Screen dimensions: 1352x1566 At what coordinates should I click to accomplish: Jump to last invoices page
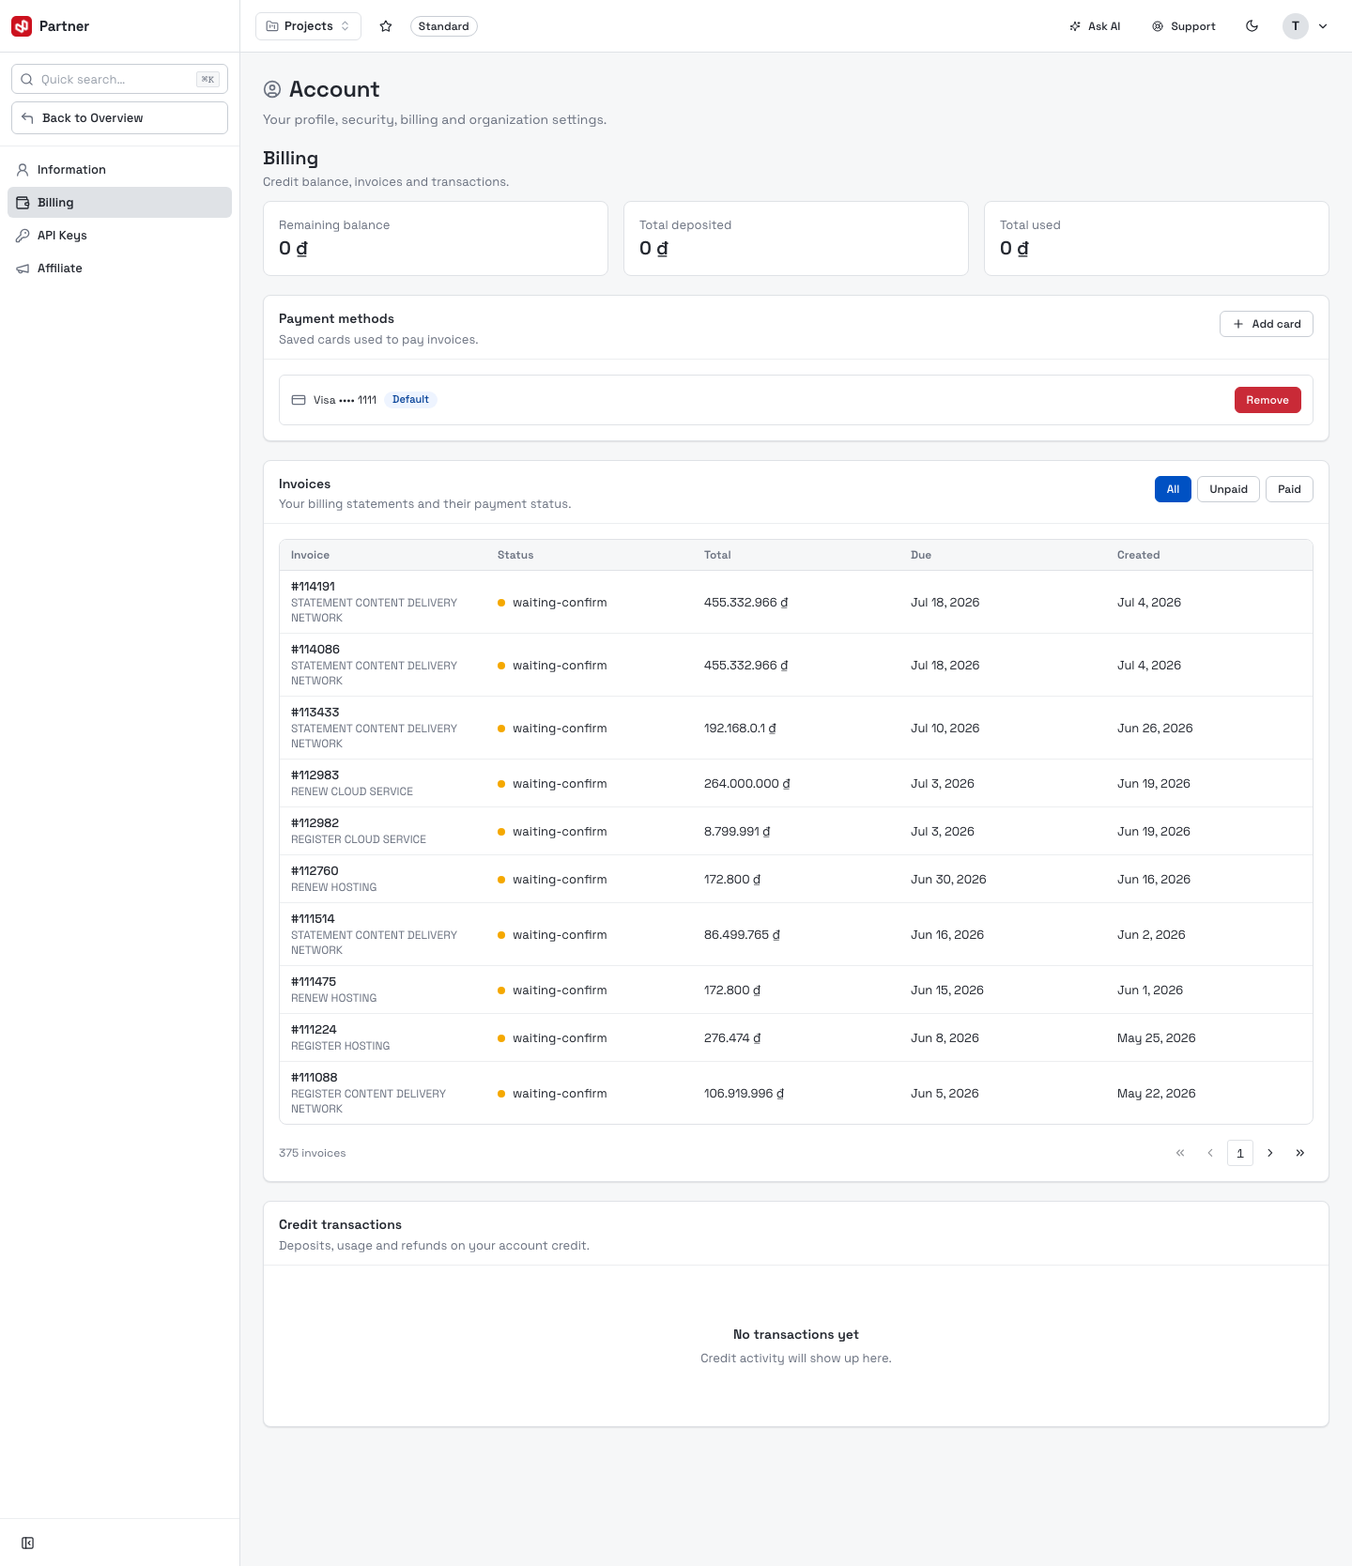click(1300, 1153)
